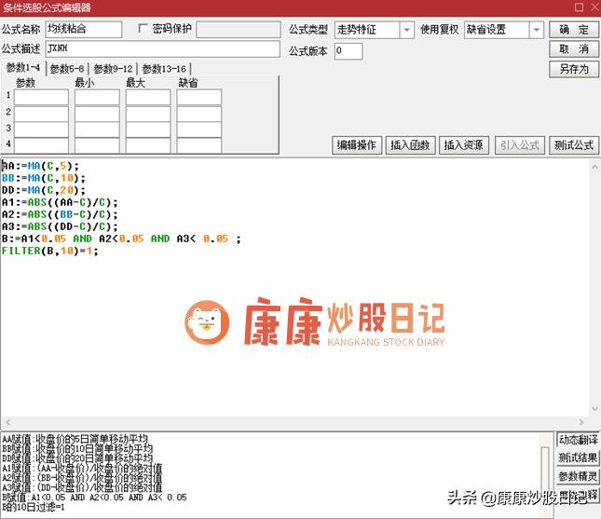The width and height of the screenshot is (601, 519).
Task: Click the translation panel vertical scrollbar
Action: 545,475
